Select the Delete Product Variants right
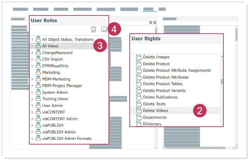Image resolution: width=250 pixels, height=161 pixels. point(164,90)
